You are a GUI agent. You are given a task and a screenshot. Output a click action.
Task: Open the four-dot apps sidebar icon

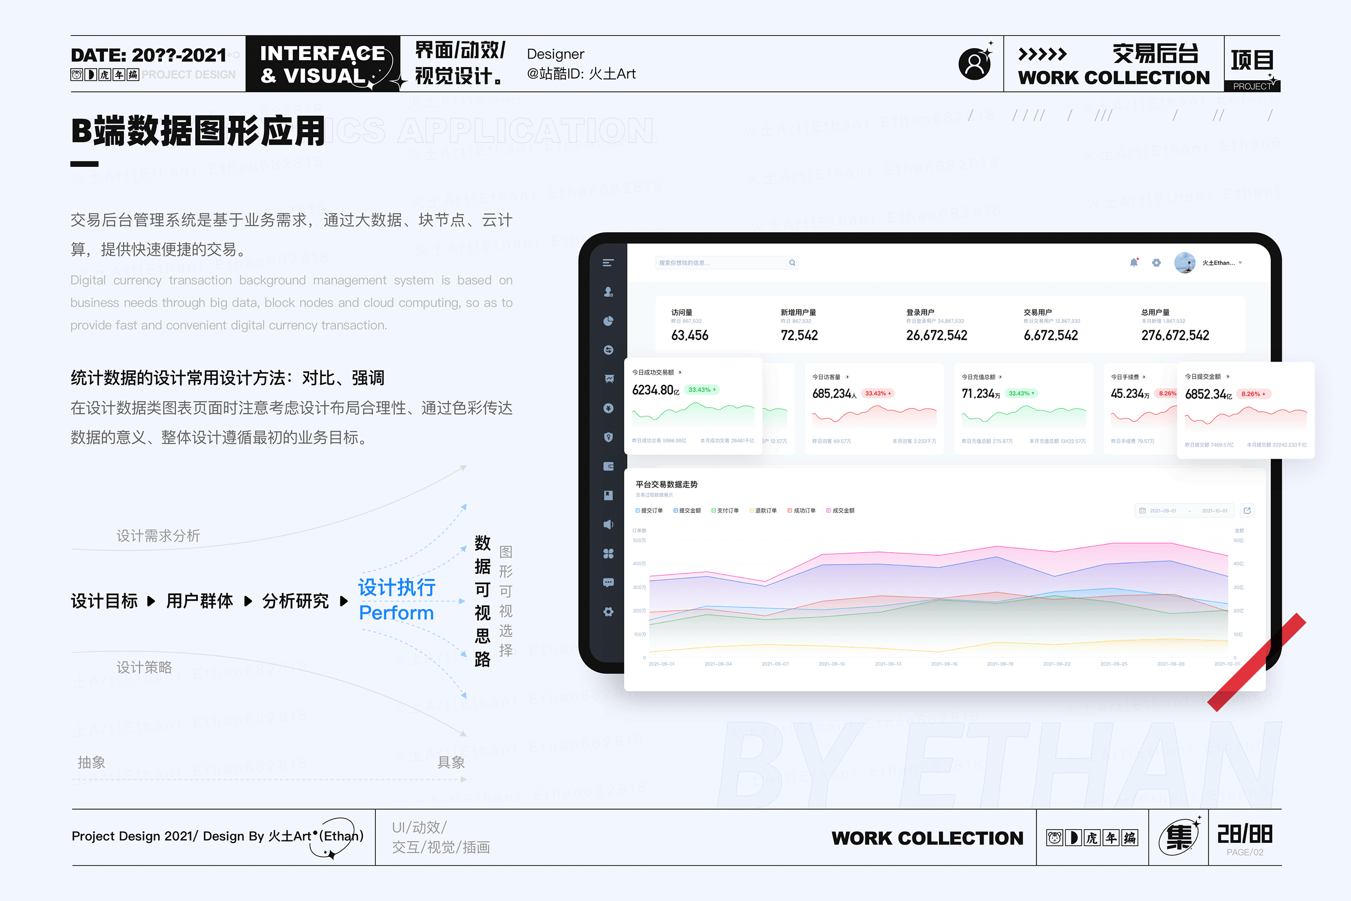[608, 553]
